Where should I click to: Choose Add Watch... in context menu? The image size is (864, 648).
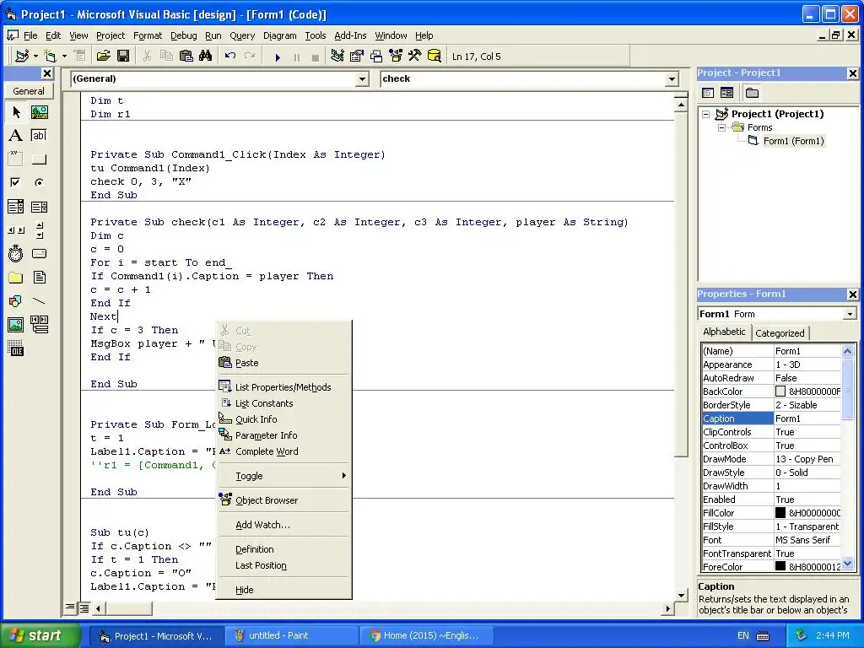pos(283,525)
